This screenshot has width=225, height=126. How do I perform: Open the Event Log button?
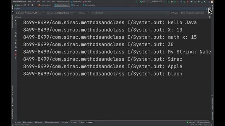click(x=191, y=122)
